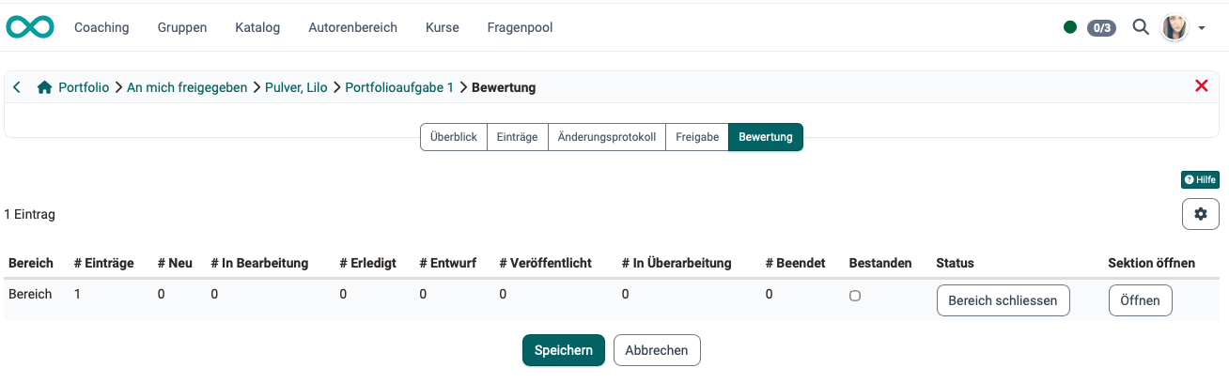Open the search magnifier icon
The height and width of the screenshot is (383, 1229).
[1141, 27]
